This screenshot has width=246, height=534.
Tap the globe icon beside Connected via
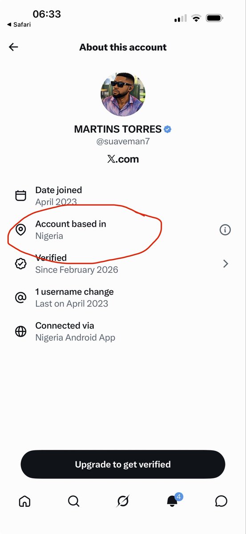click(21, 332)
